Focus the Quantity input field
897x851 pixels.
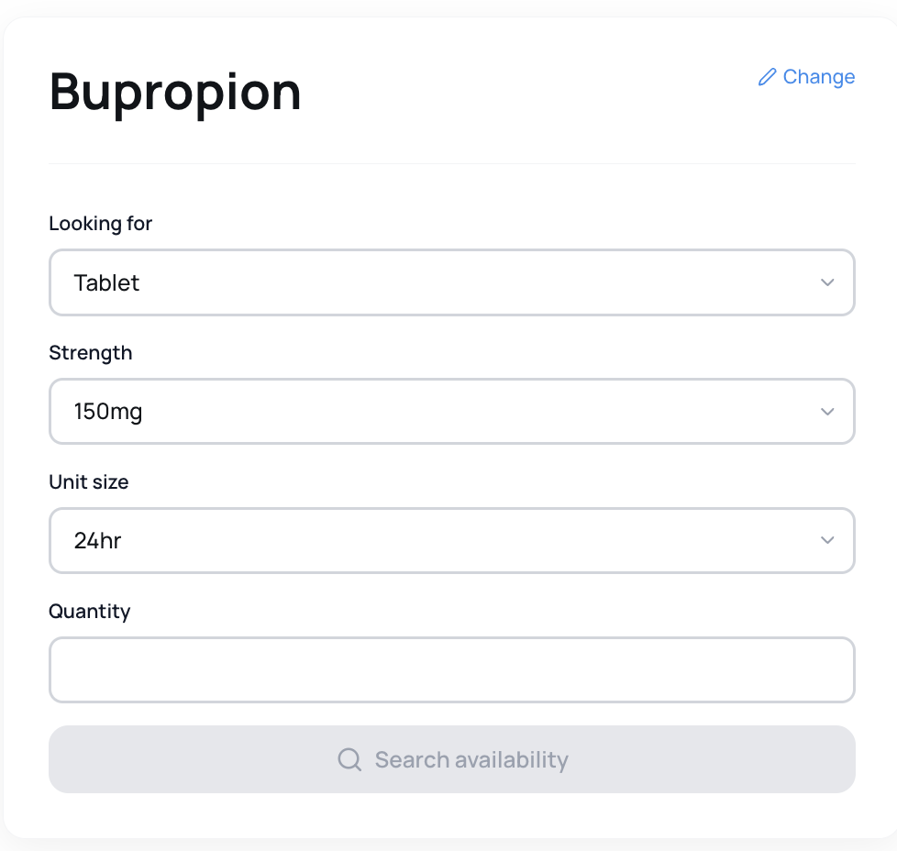pos(451,670)
